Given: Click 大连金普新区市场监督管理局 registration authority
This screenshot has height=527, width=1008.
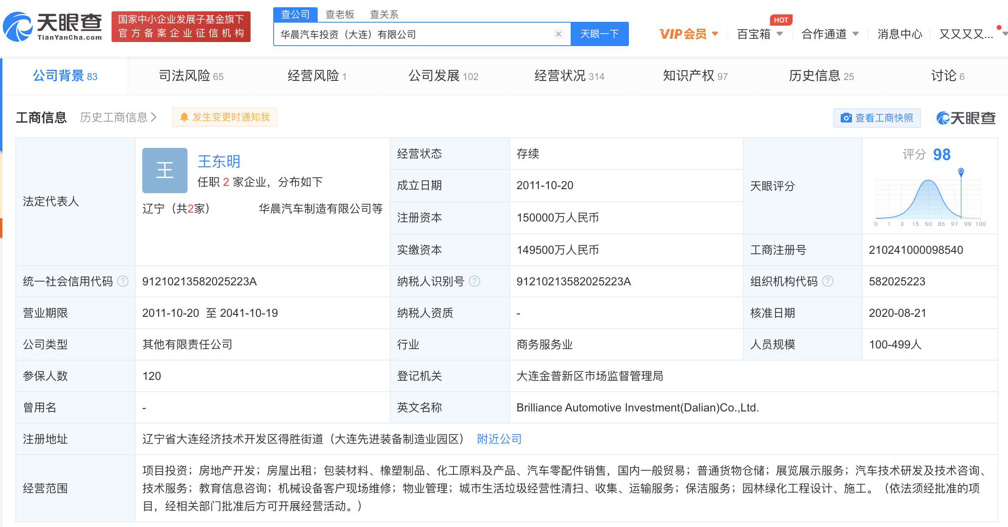Looking at the screenshot, I should point(590,376).
